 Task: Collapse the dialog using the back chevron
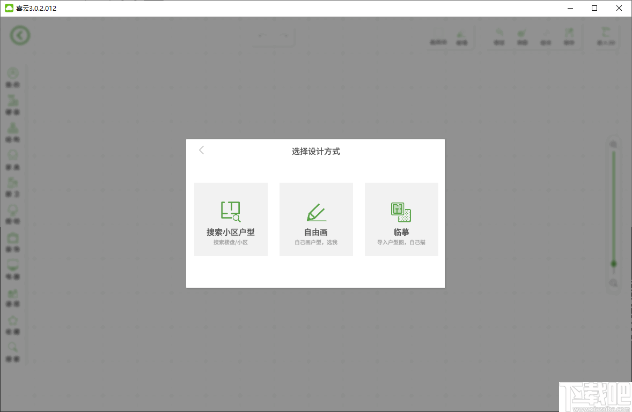pyautogui.click(x=201, y=150)
